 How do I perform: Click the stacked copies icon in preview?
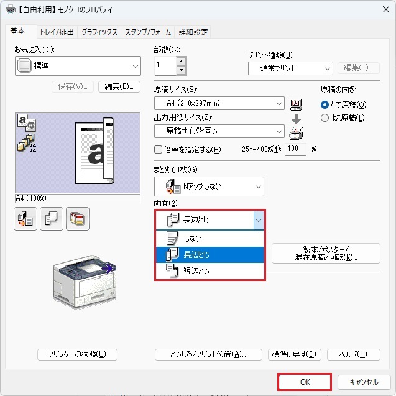(27, 143)
